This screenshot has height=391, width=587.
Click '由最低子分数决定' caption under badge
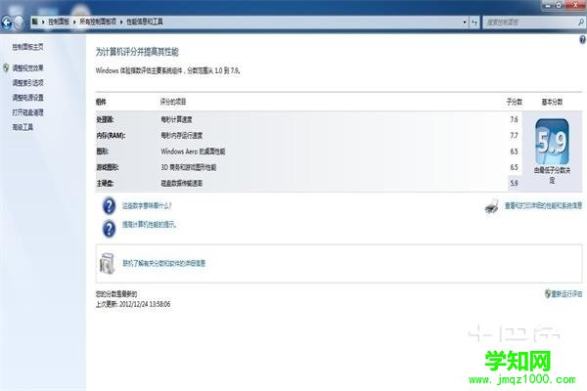552,175
